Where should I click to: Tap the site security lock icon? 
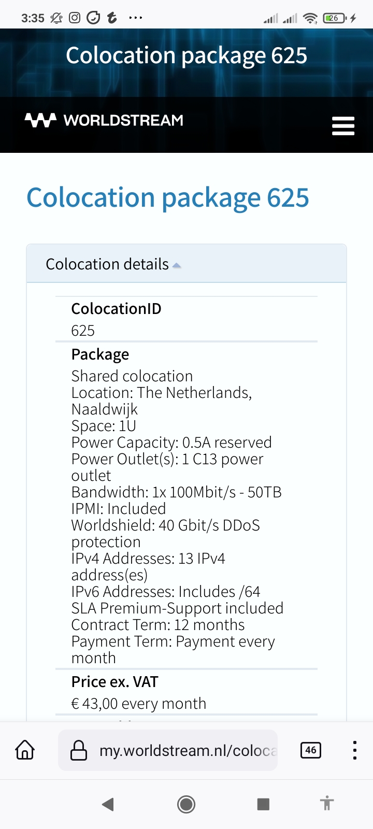tap(78, 750)
